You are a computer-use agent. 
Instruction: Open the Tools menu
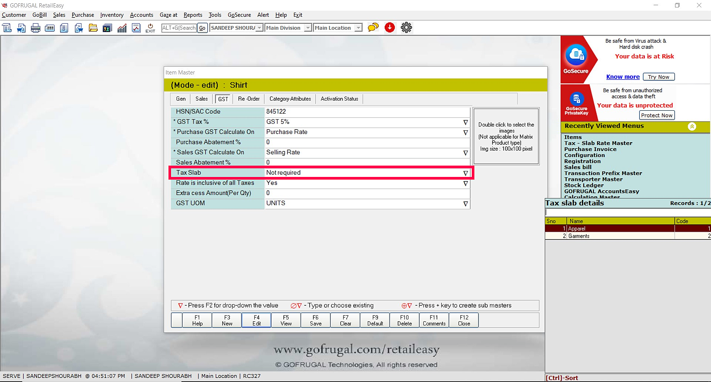click(215, 15)
